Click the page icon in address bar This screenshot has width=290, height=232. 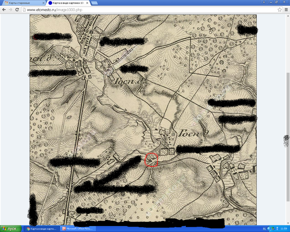click(x=24, y=10)
